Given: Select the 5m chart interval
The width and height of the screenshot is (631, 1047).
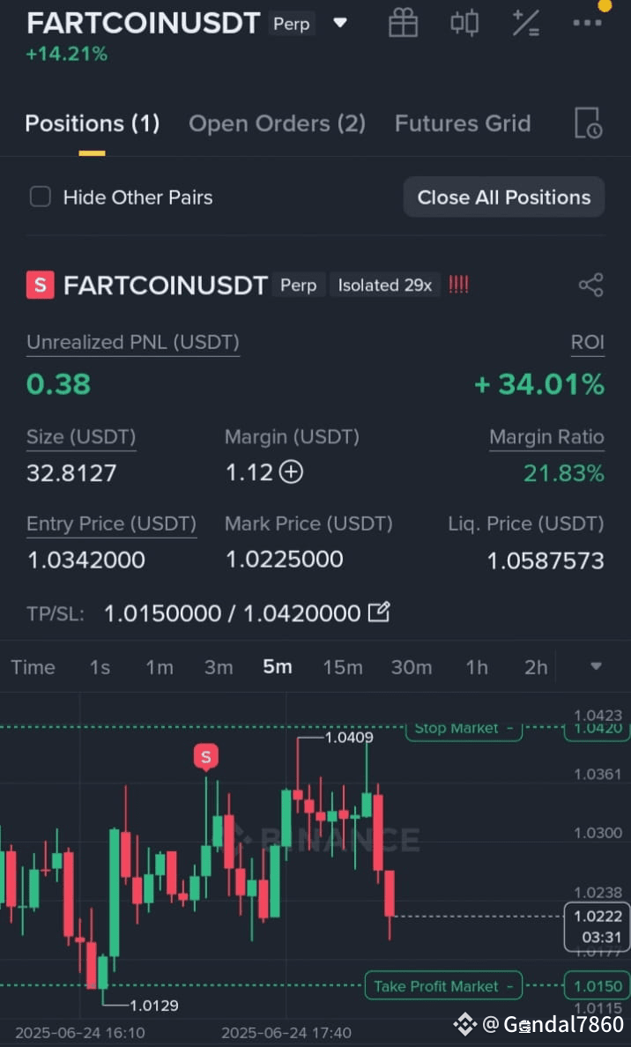Looking at the screenshot, I should coord(277,667).
